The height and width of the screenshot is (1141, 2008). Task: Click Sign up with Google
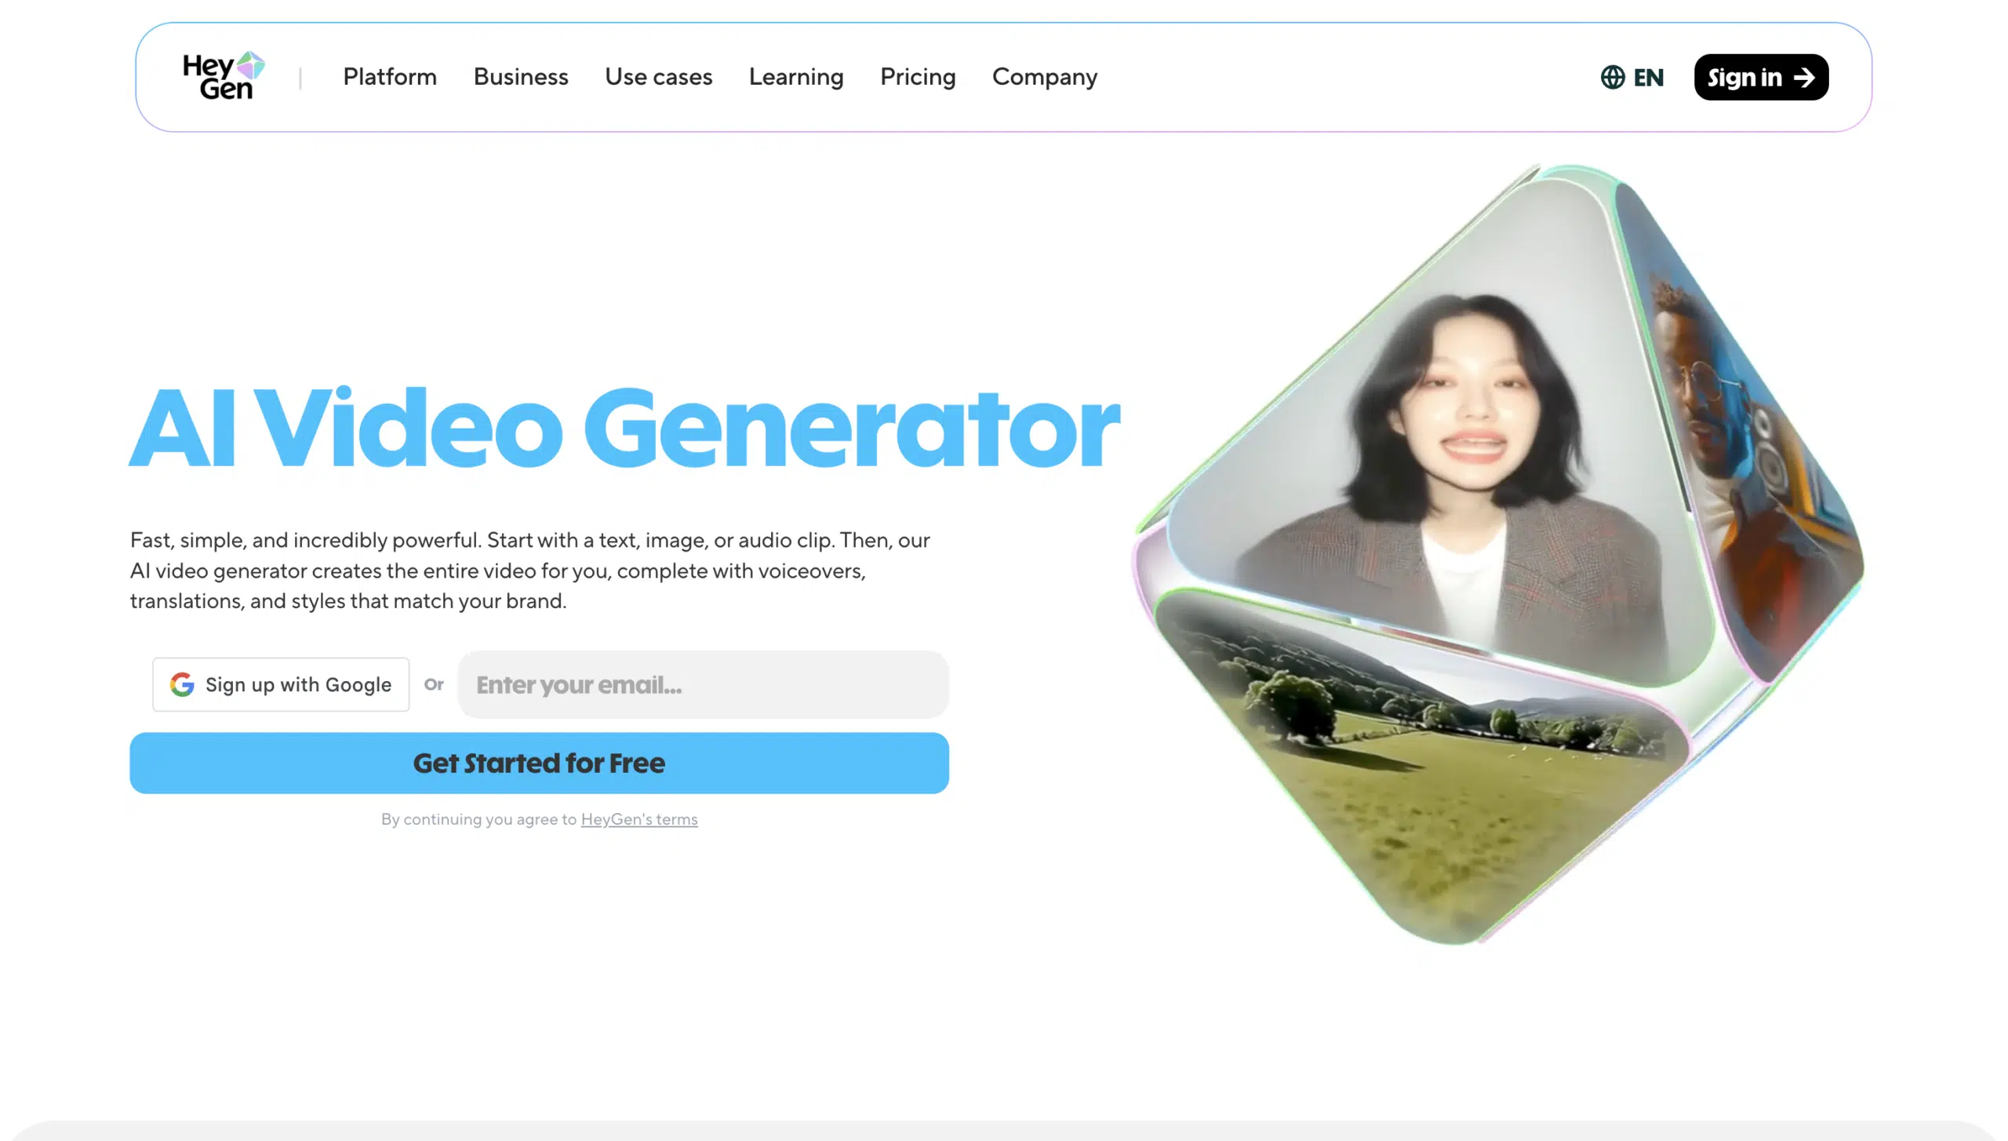point(281,684)
